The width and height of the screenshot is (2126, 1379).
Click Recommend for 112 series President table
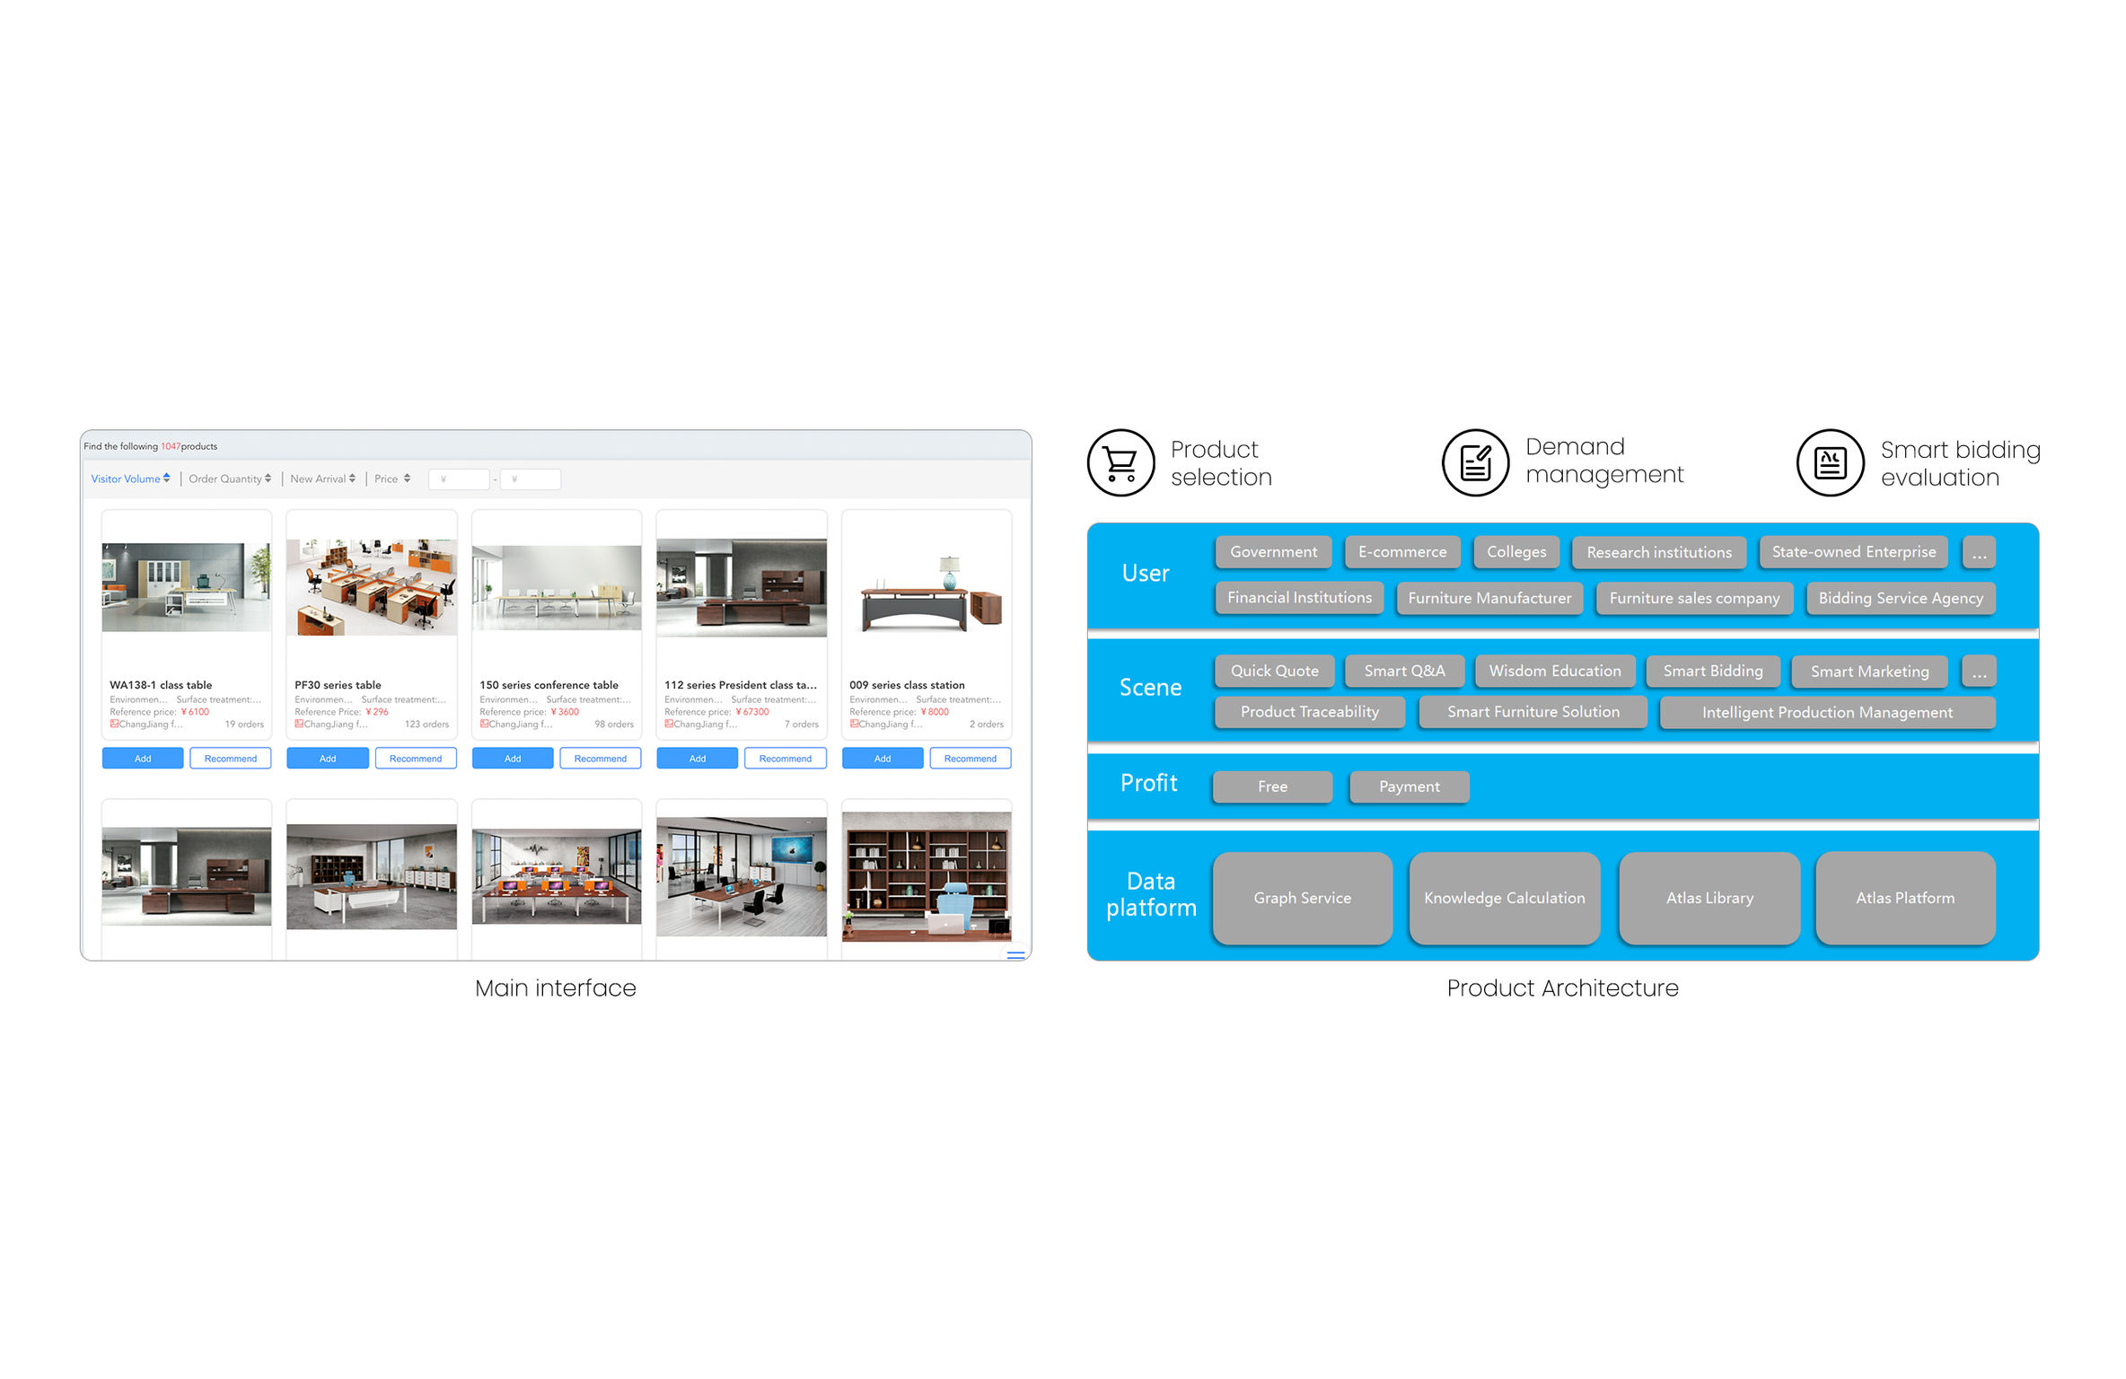[785, 758]
